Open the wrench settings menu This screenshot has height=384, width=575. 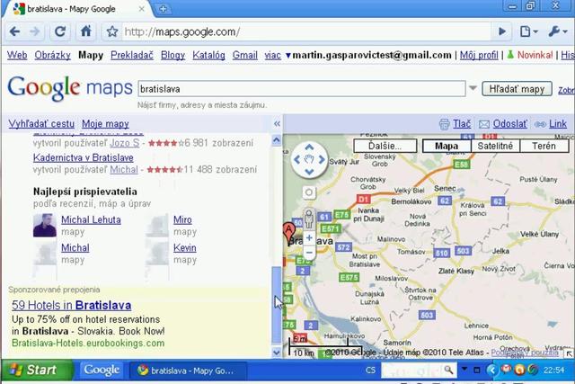click(x=558, y=31)
